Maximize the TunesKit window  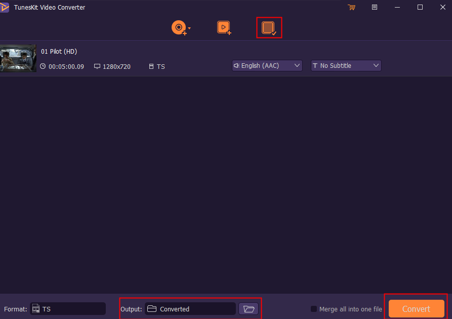pos(420,7)
